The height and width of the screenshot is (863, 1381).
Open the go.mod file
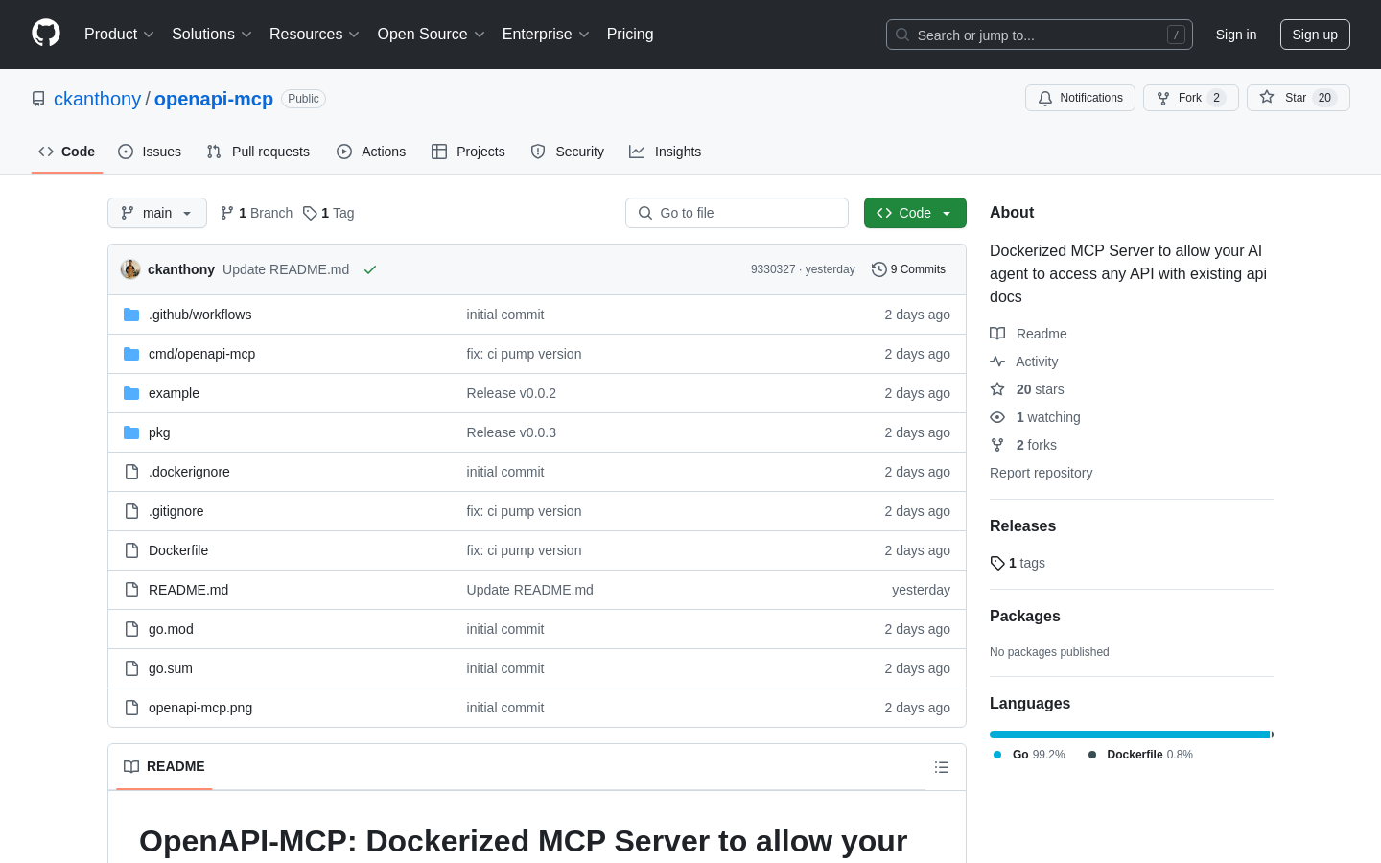click(x=171, y=629)
